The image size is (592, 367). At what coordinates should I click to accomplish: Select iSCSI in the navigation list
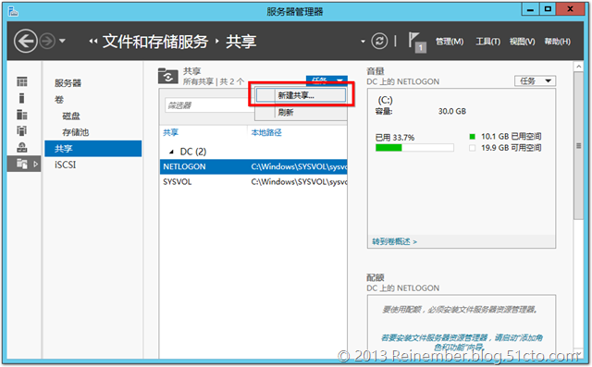pyautogui.click(x=66, y=165)
